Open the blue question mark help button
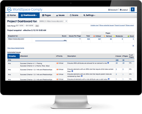142x114 pixels. point(132,10)
